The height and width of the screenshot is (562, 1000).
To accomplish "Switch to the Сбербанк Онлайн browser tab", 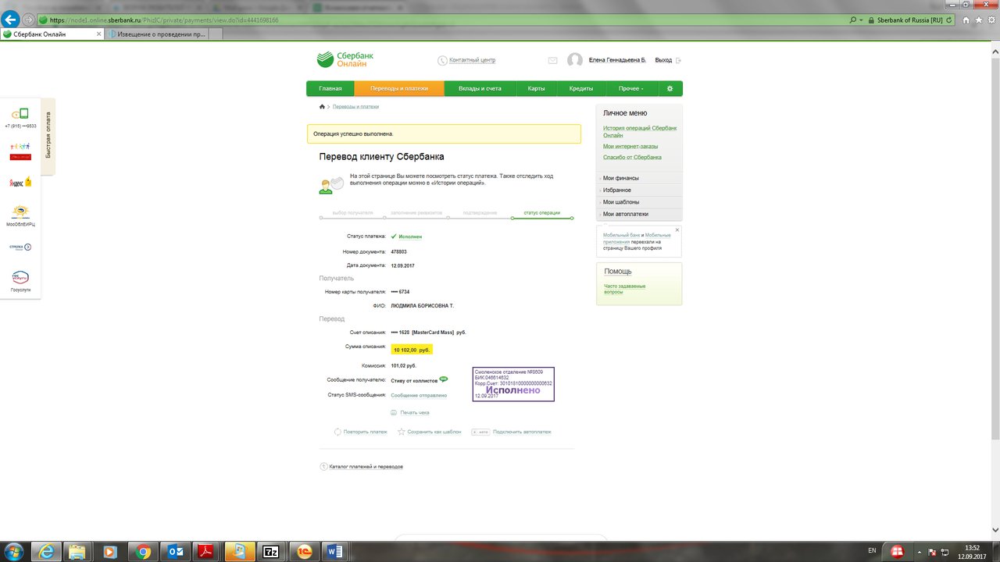I will [52, 34].
